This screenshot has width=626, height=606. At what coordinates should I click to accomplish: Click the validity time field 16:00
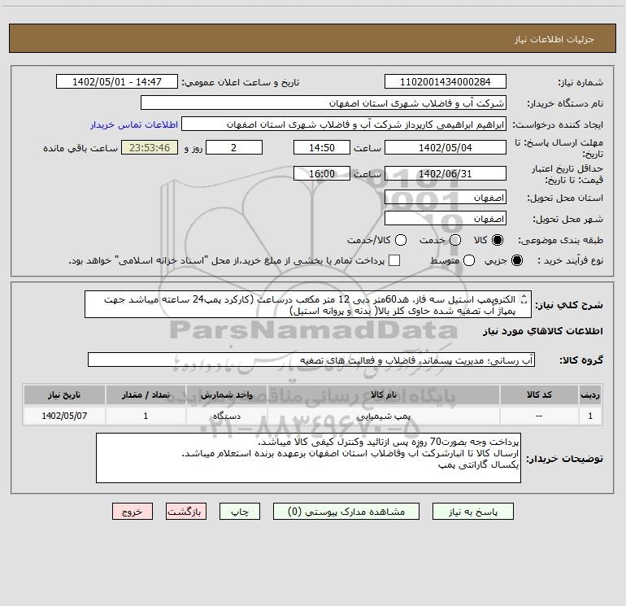tap(322, 173)
